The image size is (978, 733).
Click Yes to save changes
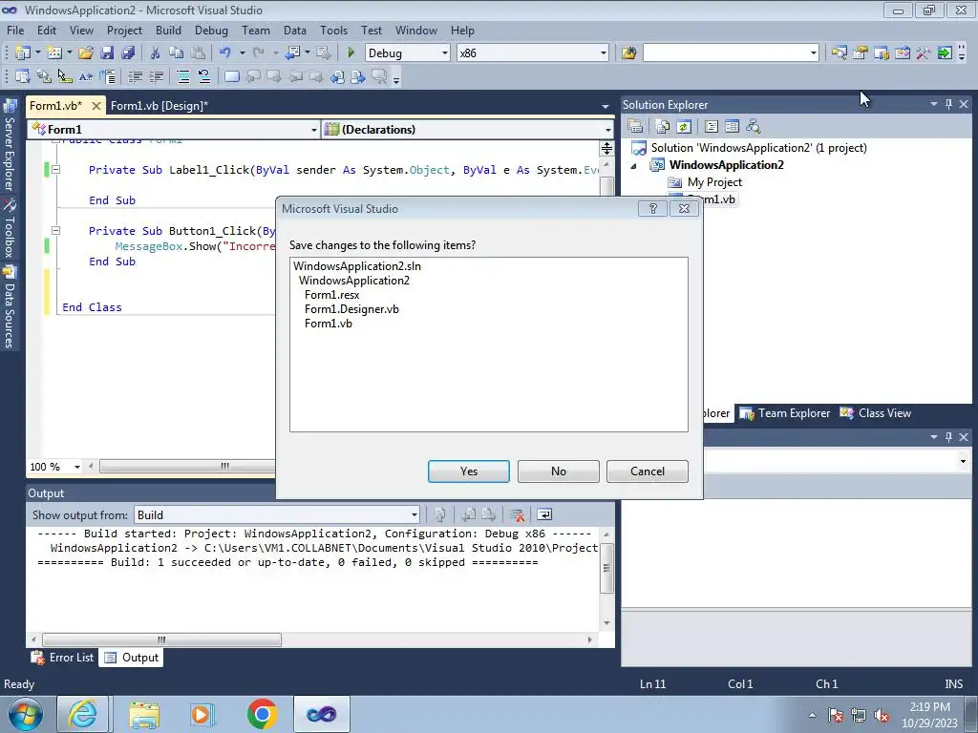pyautogui.click(x=468, y=471)
